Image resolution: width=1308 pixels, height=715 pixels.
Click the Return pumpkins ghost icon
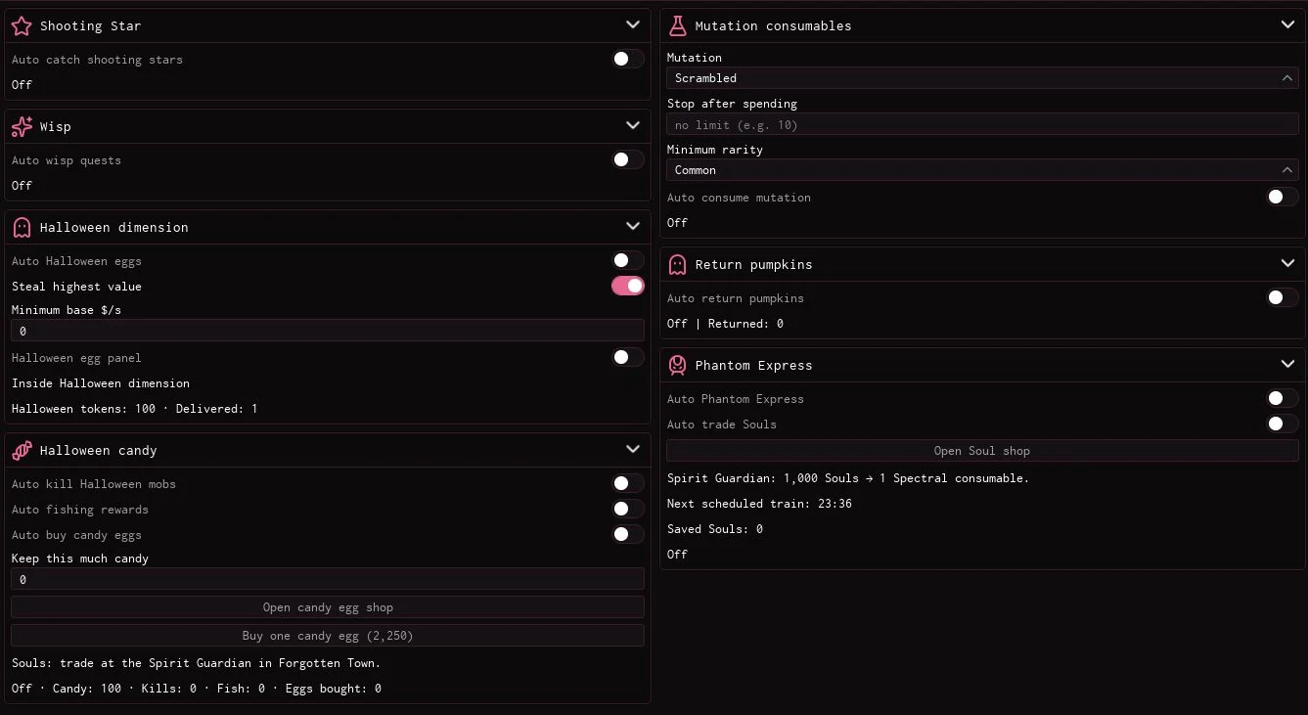(x=677, y=264)
